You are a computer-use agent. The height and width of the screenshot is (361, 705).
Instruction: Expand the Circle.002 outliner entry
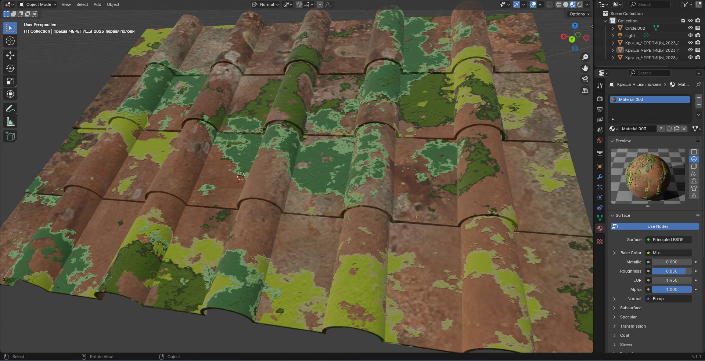[x=613, y=28]
